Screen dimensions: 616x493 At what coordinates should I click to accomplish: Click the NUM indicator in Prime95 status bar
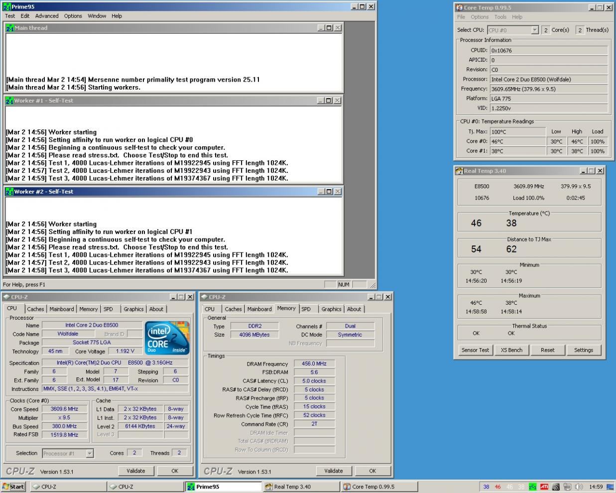coord(344,284)
